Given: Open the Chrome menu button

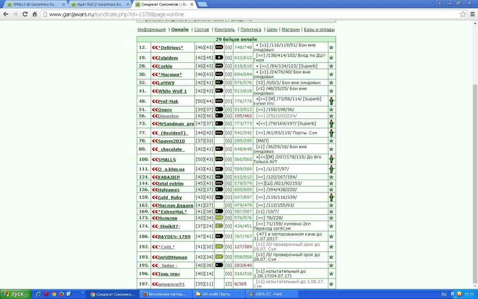Looking at the screenshot, I should click(x=472, y=14).
